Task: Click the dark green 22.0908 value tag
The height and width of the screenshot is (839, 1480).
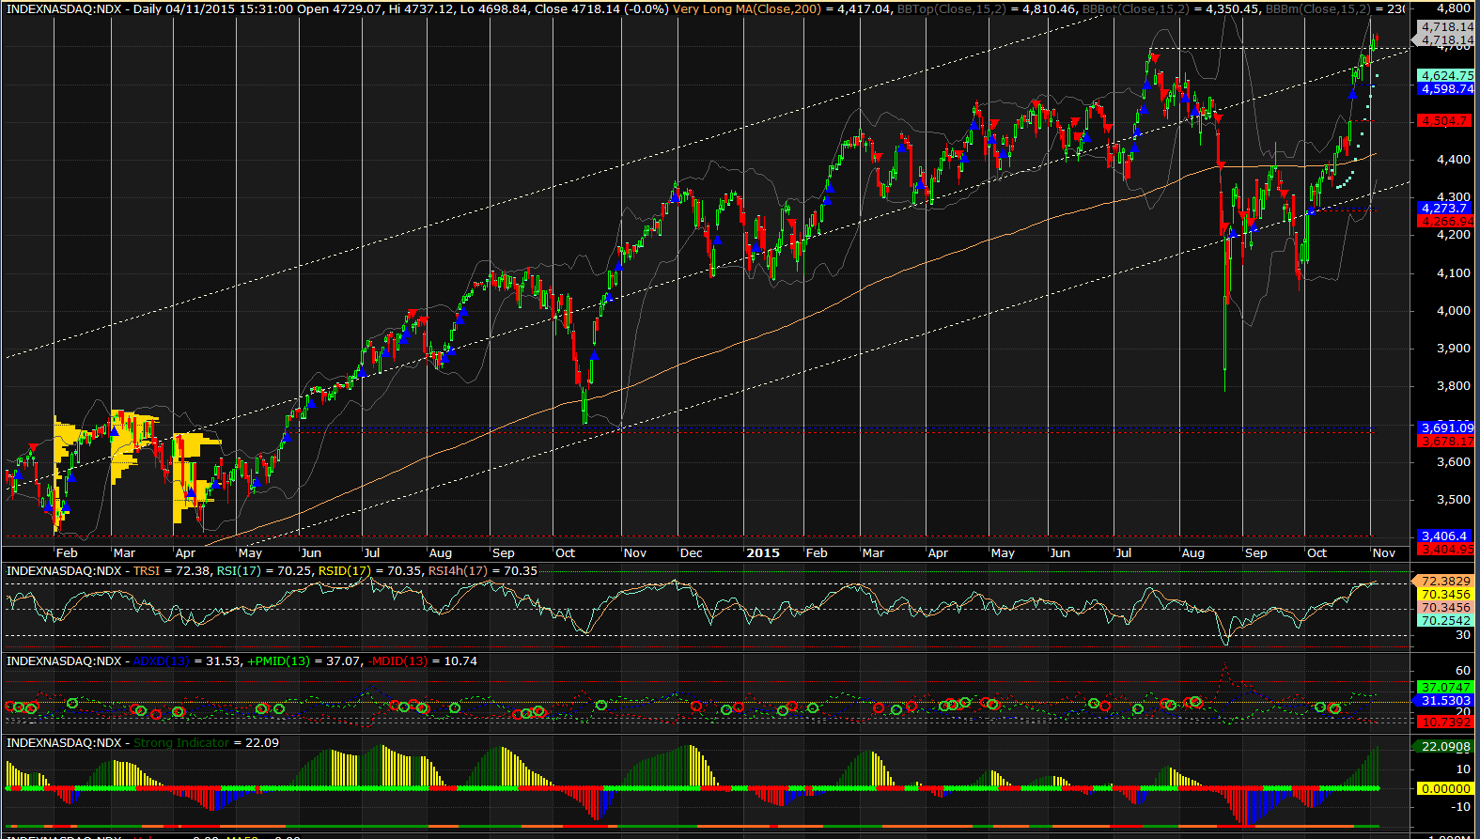Action: click(1446, 746)
